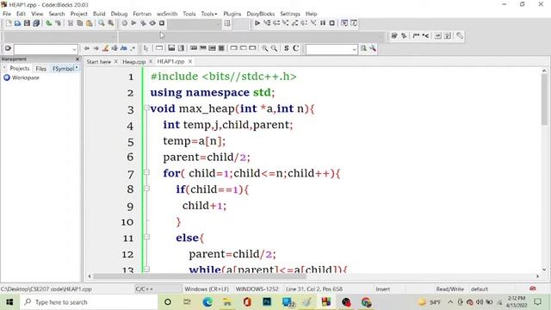Click the Abort build stop icon
Screen dimensions: 551x310
click(x=162, y=23)
